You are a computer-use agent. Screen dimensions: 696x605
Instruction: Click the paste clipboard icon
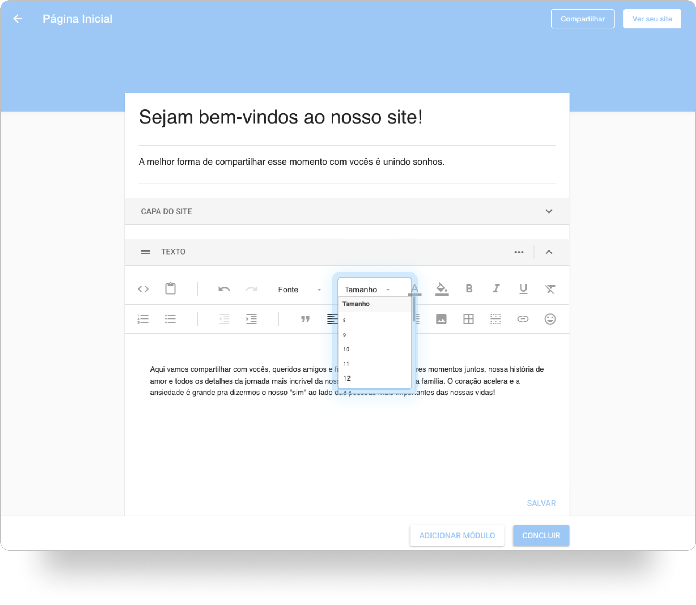(x=171, y=289)
